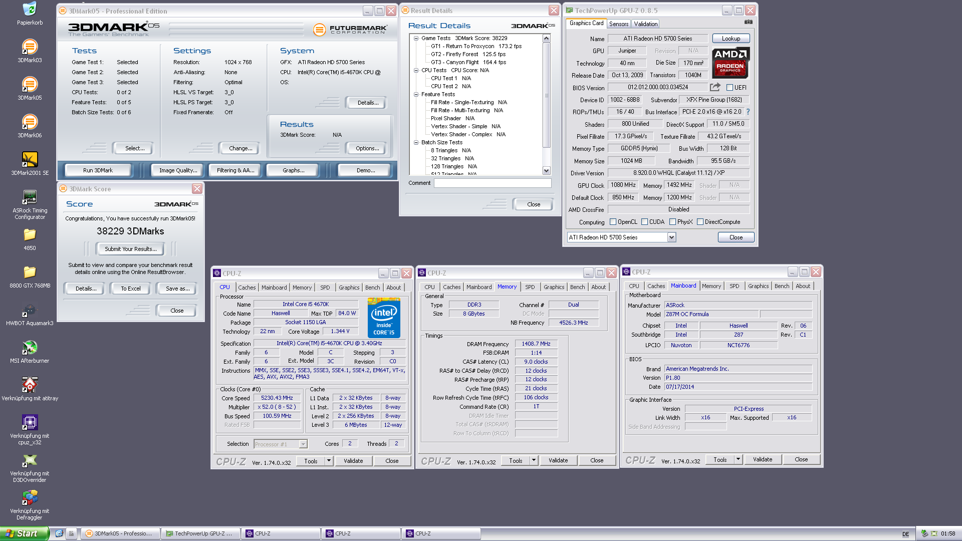Collapse the Game Tests tree node
962x541 pixels.
click(x=416, y=38)
